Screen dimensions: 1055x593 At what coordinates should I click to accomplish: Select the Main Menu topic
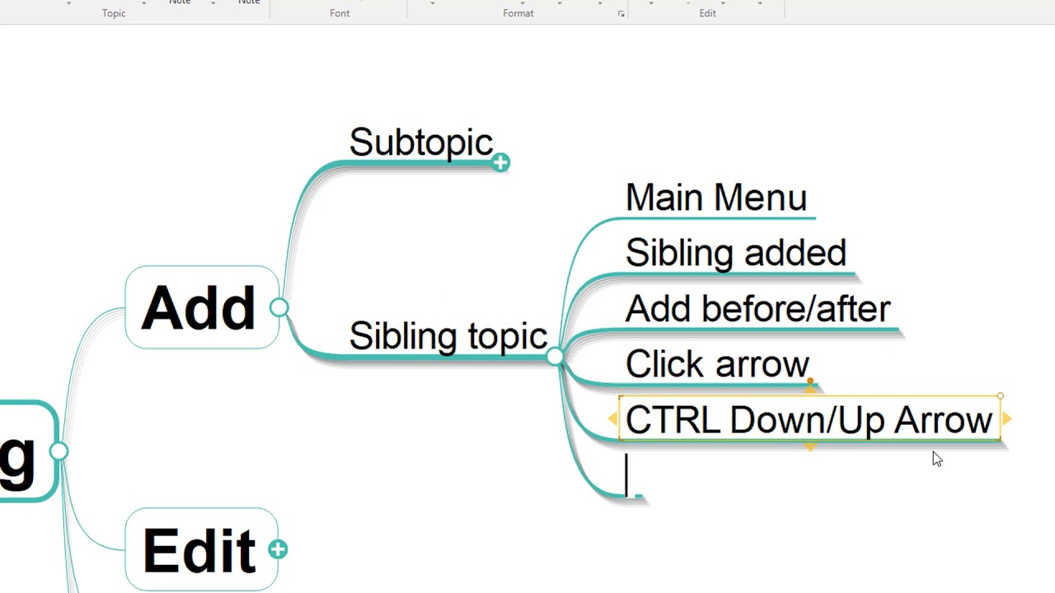pos(716,198)
